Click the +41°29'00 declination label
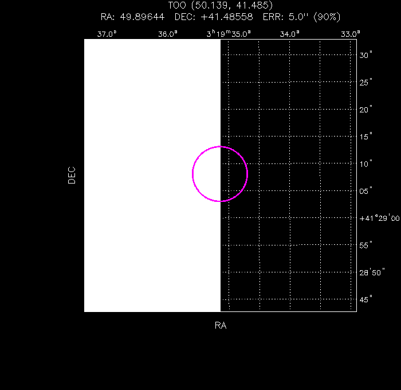This screenshot has width=401, height=390. tap(379, 218)
